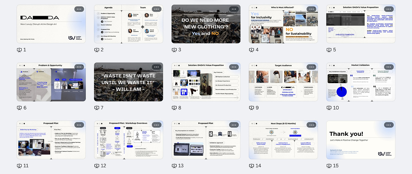Select the Market Validation slide thumbnail
The width and height of the screenshot is (412, 174).
coord(361,82)
